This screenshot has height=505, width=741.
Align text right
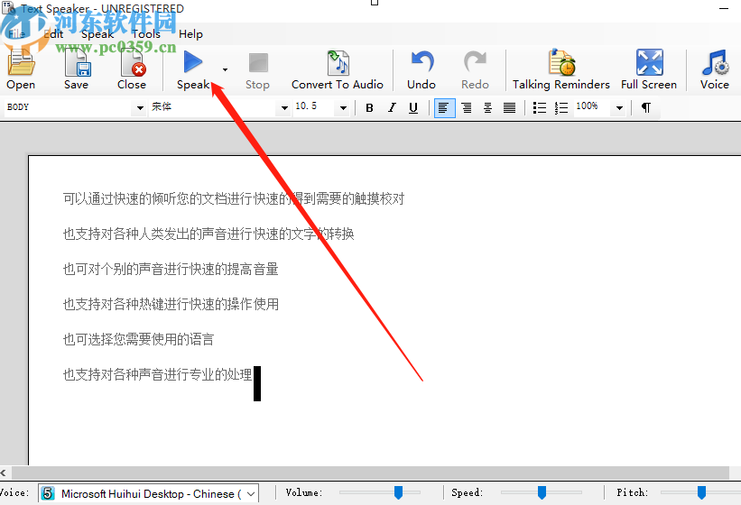tap(467, 108)
